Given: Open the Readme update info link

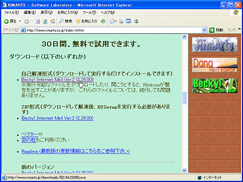Looking at the screenshot, I should [x=75, y=151].
